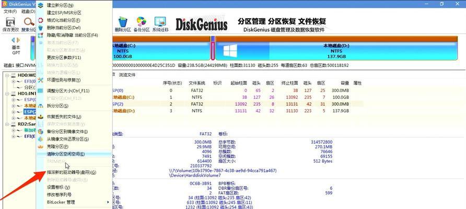Click the 格式化当前分区 red ring icon
This screenshot has height=209, width=466.
coord(41,20)
